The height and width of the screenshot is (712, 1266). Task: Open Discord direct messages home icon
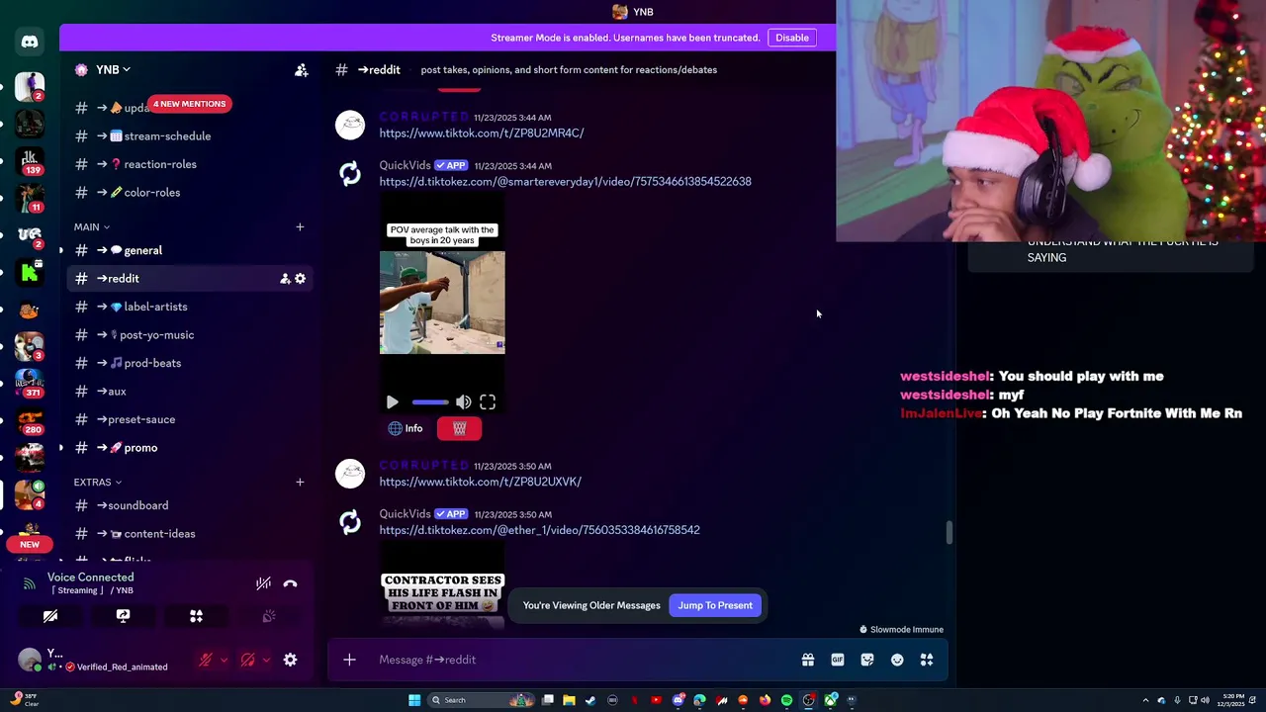tap(30, 42)
